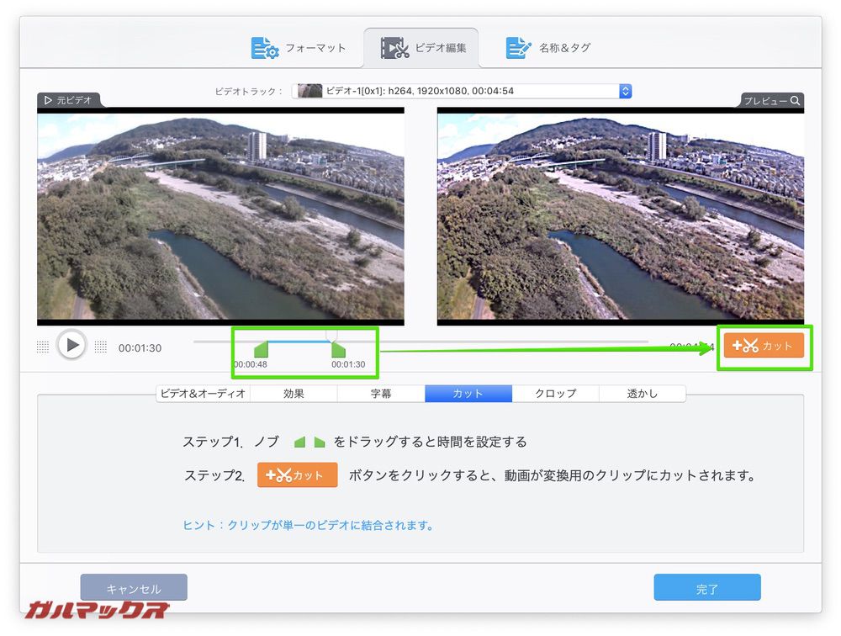Screen dimensions: 841x636
Task: Open the 透かし tab
Action: (643, 393)
